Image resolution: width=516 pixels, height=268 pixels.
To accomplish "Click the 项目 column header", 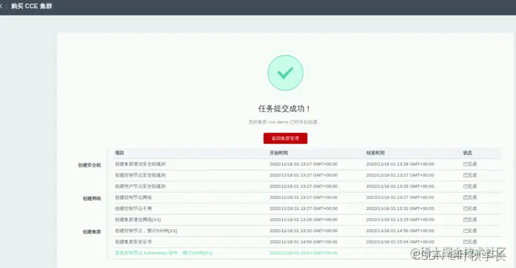I will 119,153.
